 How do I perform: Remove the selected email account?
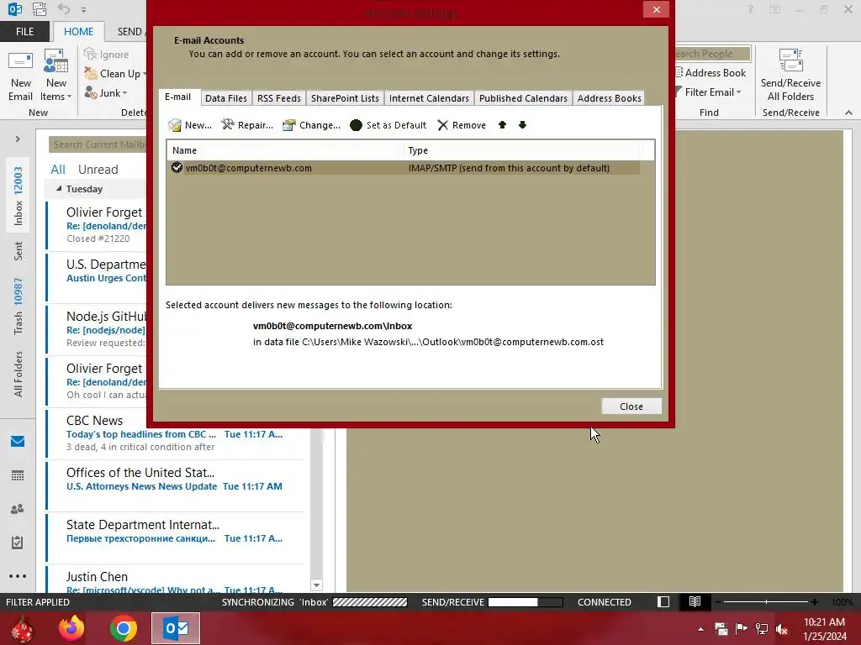pos(462,125)
